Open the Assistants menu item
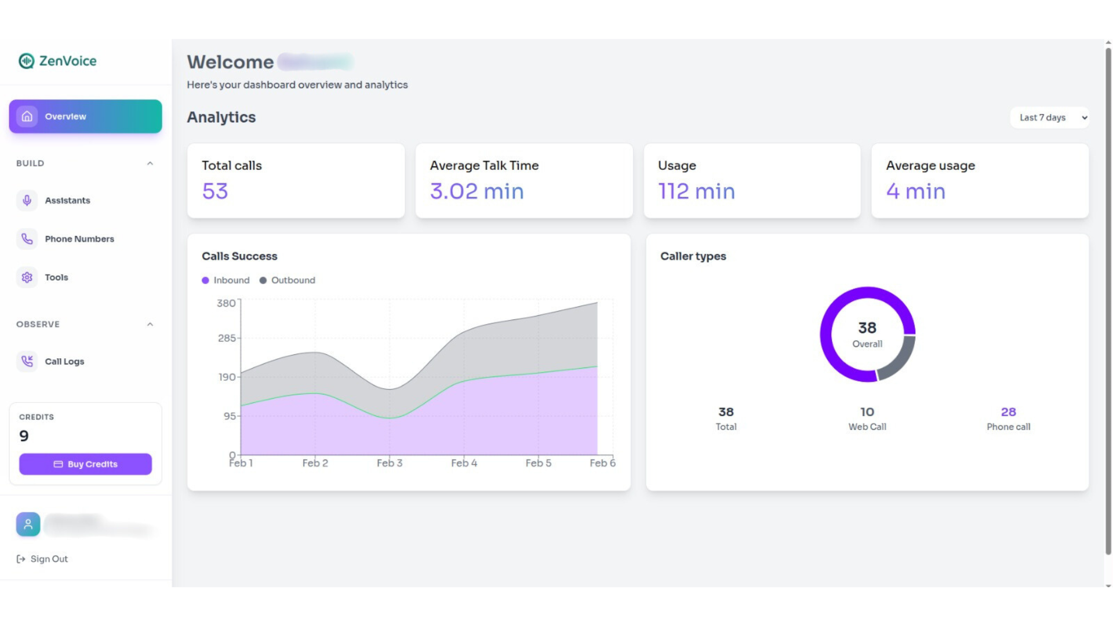Screen dimensions: 1113x626 (x=68, y=201)
